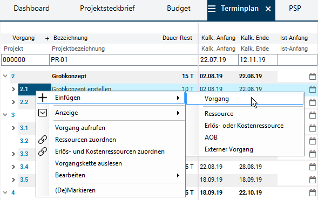Expand task 3.4 row
This screenshot has height=200, width=318.
pos(13,167)
